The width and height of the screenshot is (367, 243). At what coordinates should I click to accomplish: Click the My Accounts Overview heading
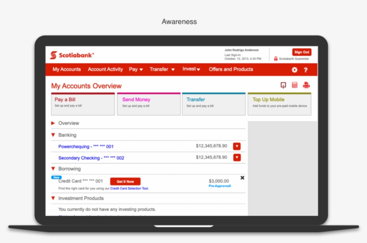[86, 86]
